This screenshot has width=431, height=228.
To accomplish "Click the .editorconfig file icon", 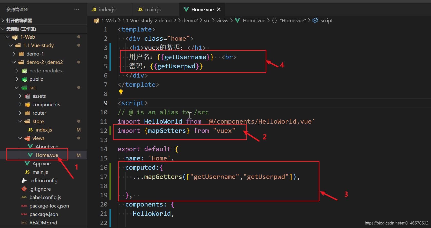I will click(24, 181).
